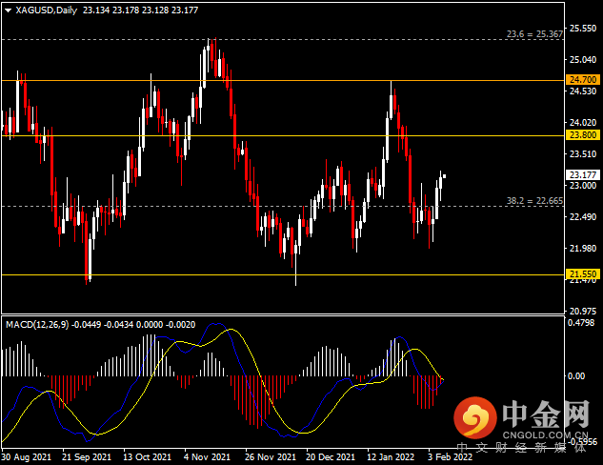Click the 24.700 orange price label
Image resolution: width=603 pixels, height=465 pixels.
click(583, 80)
